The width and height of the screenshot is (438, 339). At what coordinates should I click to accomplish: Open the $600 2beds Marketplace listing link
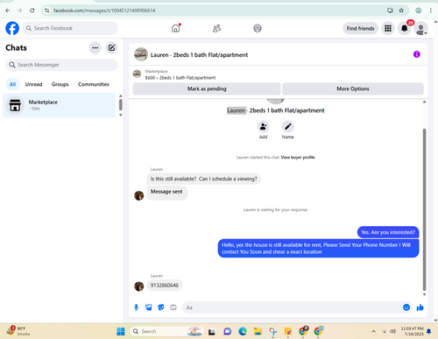(x=180, y=78)
